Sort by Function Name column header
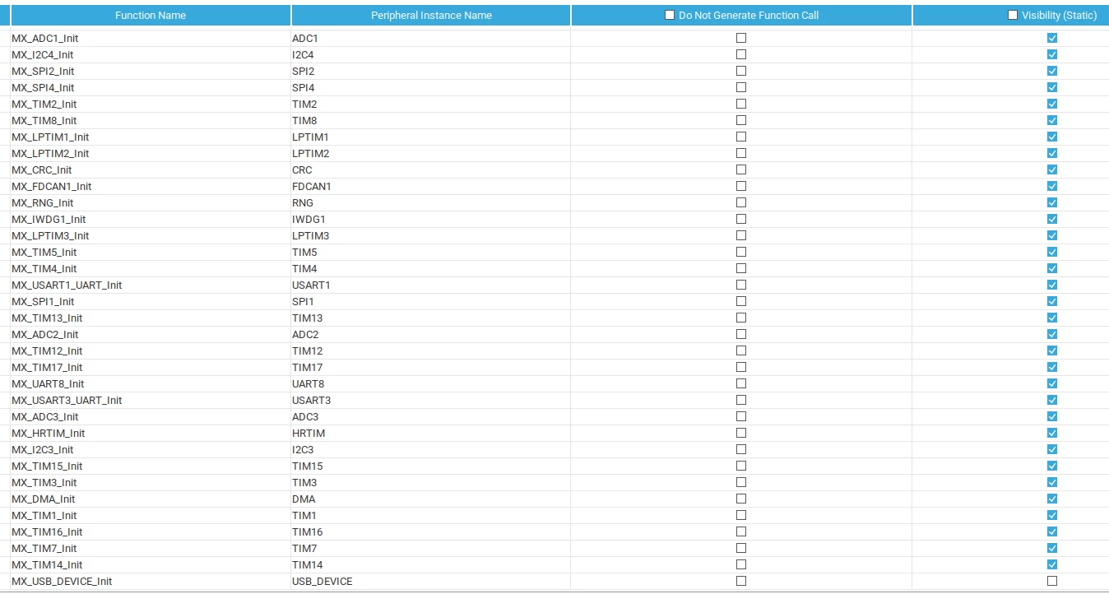Screen dimensions: 1109x594 point(151,15)
